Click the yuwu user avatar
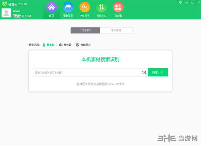201x146 pixels. pos(6,13)
